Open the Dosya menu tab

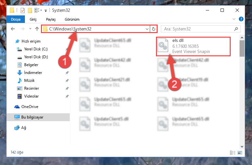pos(16,19)
